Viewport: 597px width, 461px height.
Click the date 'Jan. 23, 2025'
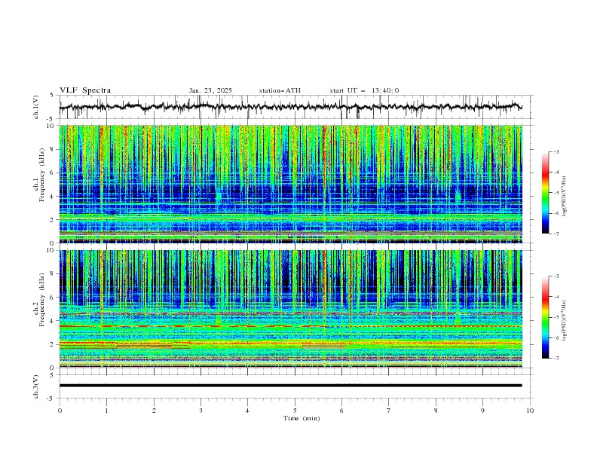point(210,90)
